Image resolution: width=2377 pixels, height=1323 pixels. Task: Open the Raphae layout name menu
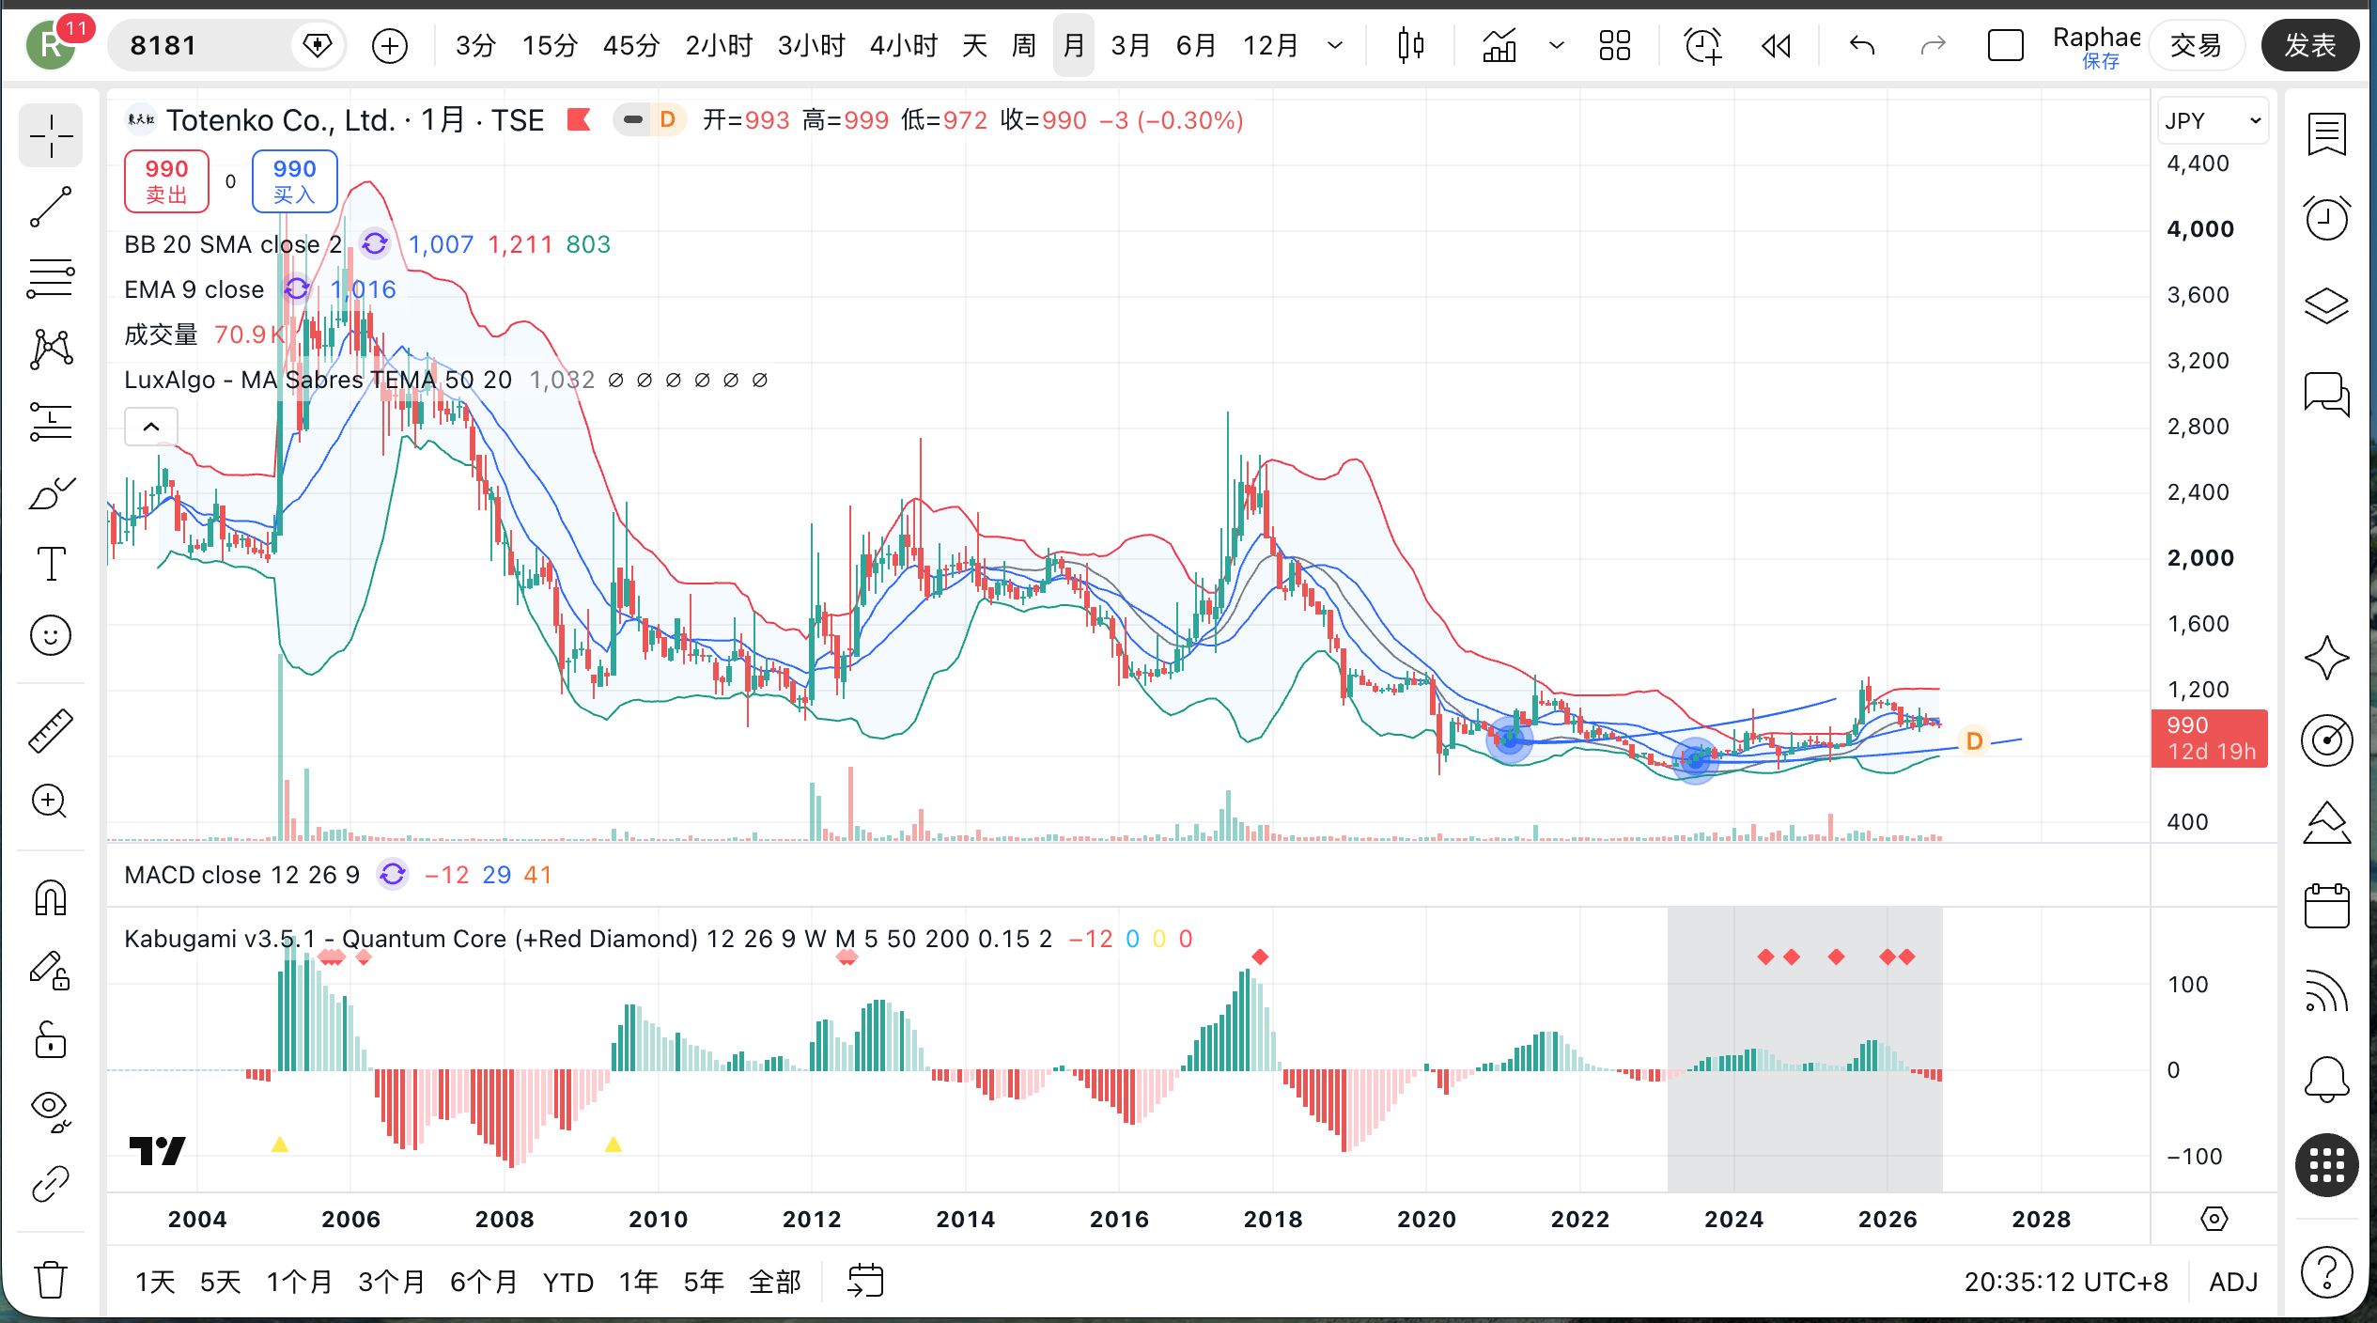pyautogui.click(x=2096, y=45)
